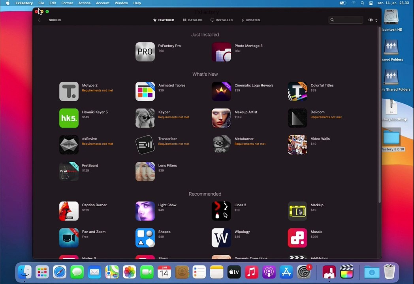Open the Pan and Zoom icon

click(69, 238)
